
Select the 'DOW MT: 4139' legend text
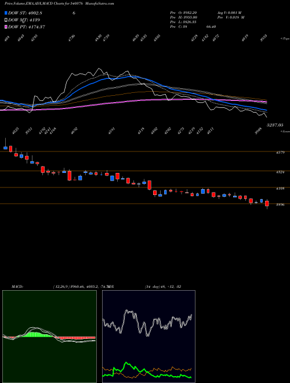click(x=24, y=20)
